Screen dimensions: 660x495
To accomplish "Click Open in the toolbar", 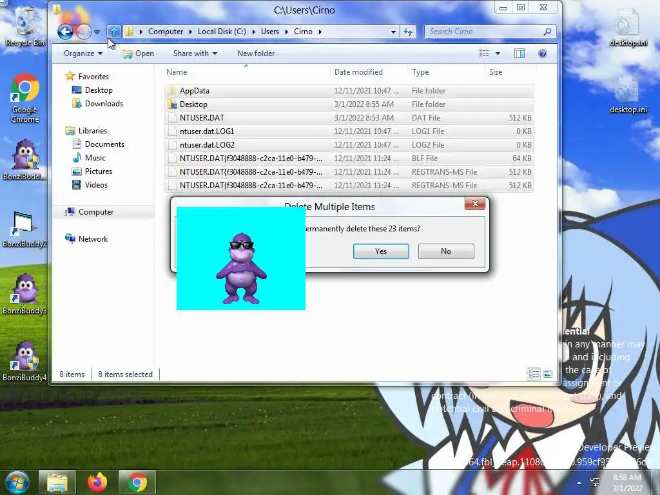I will click(x=139, y=53).
